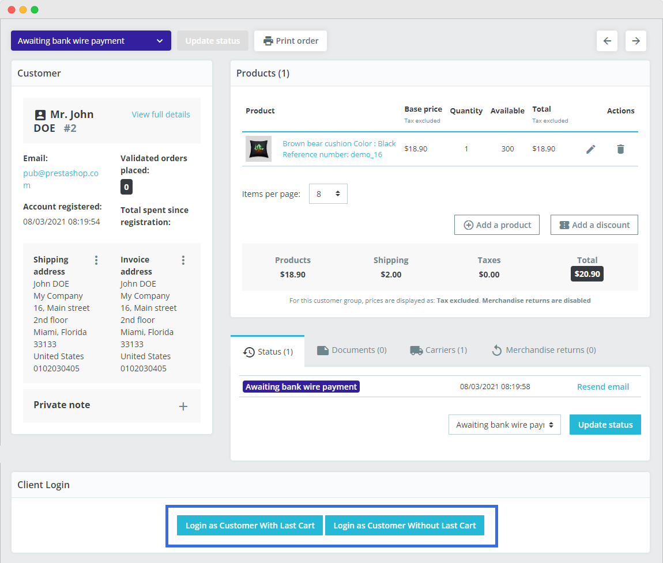The width and height of the screenshot is (663, 563).
Task: Go to next order with right arrow
Action: [x=636, y=41]
